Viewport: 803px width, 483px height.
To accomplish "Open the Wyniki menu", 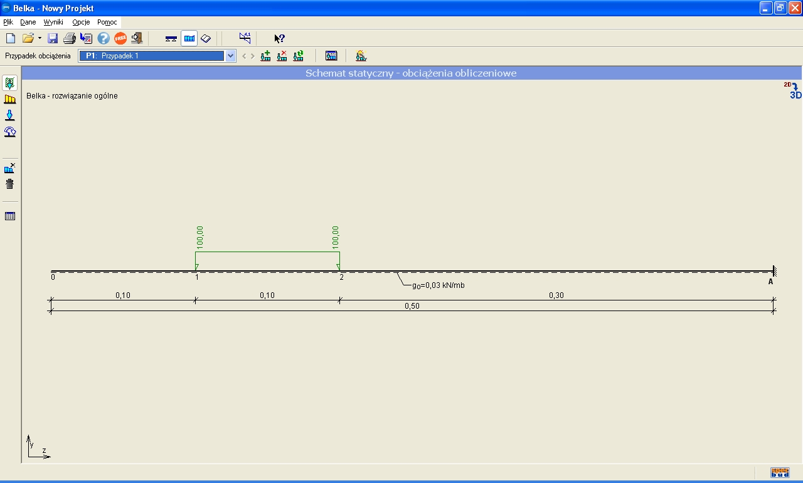I will 53,22.
